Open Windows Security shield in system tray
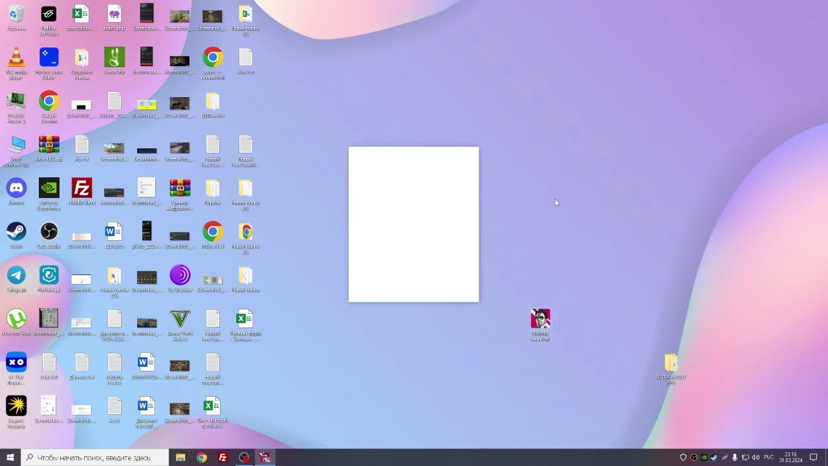Image resolution: width=828 pixels, height=466 pixels. pyautogui.click(x=683, y=458)
